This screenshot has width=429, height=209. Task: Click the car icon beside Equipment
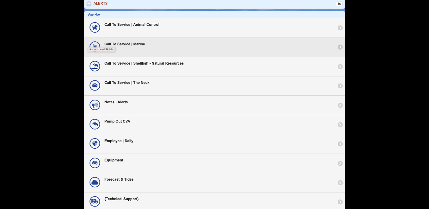click(x=95, y=163)
